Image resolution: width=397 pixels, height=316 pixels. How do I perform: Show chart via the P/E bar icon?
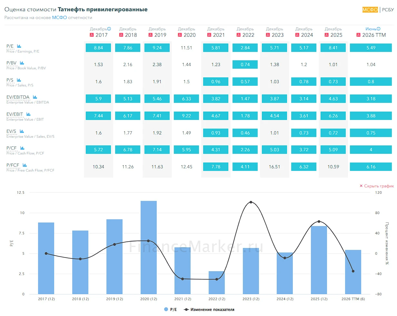pos(19,46)
